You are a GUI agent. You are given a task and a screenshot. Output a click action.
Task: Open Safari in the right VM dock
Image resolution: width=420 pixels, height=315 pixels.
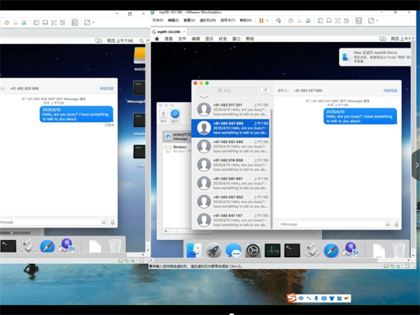point(331,250)
